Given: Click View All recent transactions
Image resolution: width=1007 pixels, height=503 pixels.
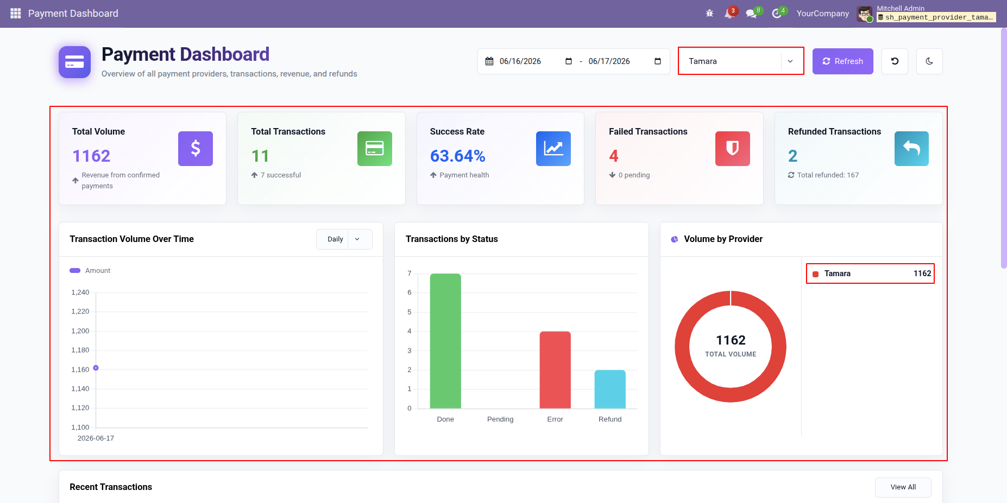Looking at the screenshot, I should click(x=903, y=487).
